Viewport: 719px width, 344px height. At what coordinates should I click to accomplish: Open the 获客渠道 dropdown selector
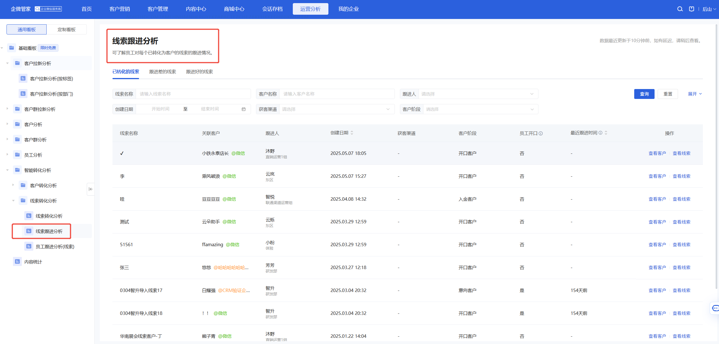pos(337,109)
